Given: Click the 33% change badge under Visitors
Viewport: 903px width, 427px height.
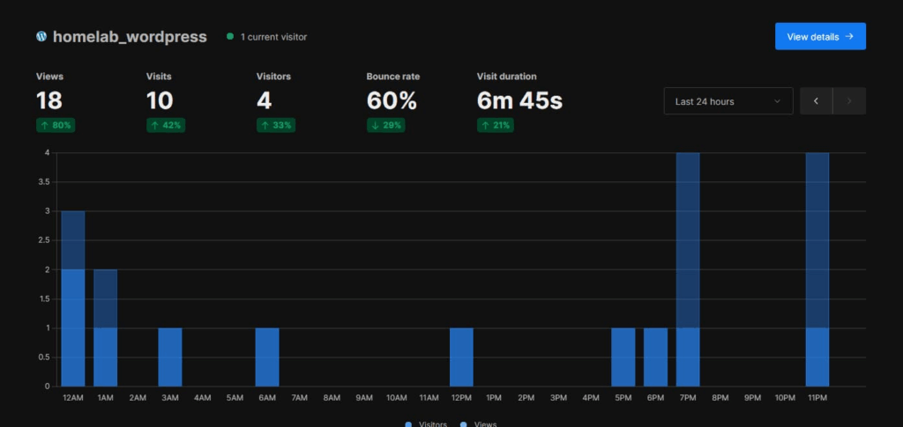Looking at the screenshot, I should pyautogui.click(x=276, y=126).
